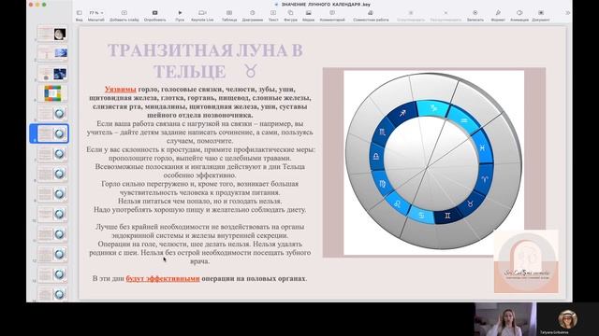599x336 pixels.
Task: Select slide 9 thumbnail in navigator
Action: 52,194
